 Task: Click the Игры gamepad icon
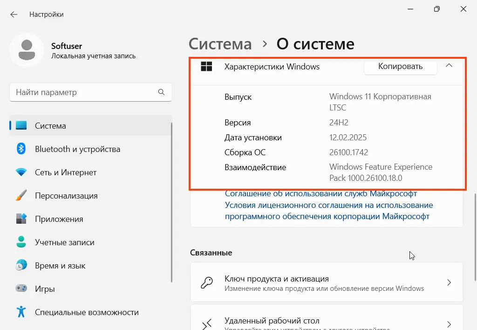pyautogui.click(x=21, y=288)
